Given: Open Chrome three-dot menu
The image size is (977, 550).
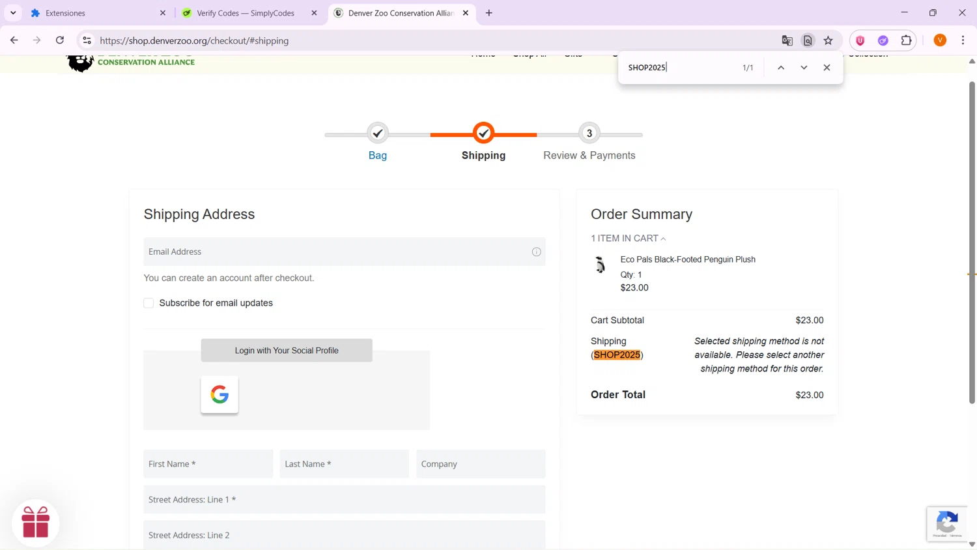Looking at the screenshot, I should (963, 40).
